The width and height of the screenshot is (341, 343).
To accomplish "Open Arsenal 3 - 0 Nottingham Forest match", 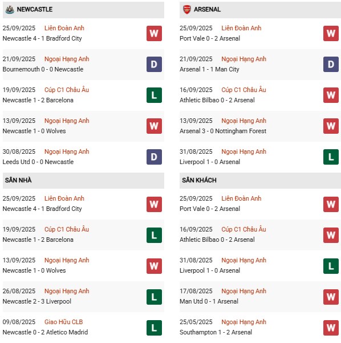I will pos(223,131).
